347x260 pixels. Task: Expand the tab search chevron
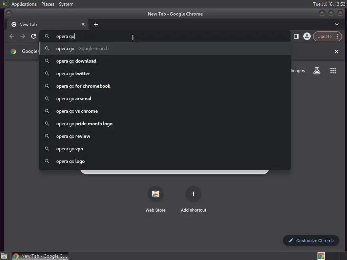pyautogui.click(x=337, y=24)
